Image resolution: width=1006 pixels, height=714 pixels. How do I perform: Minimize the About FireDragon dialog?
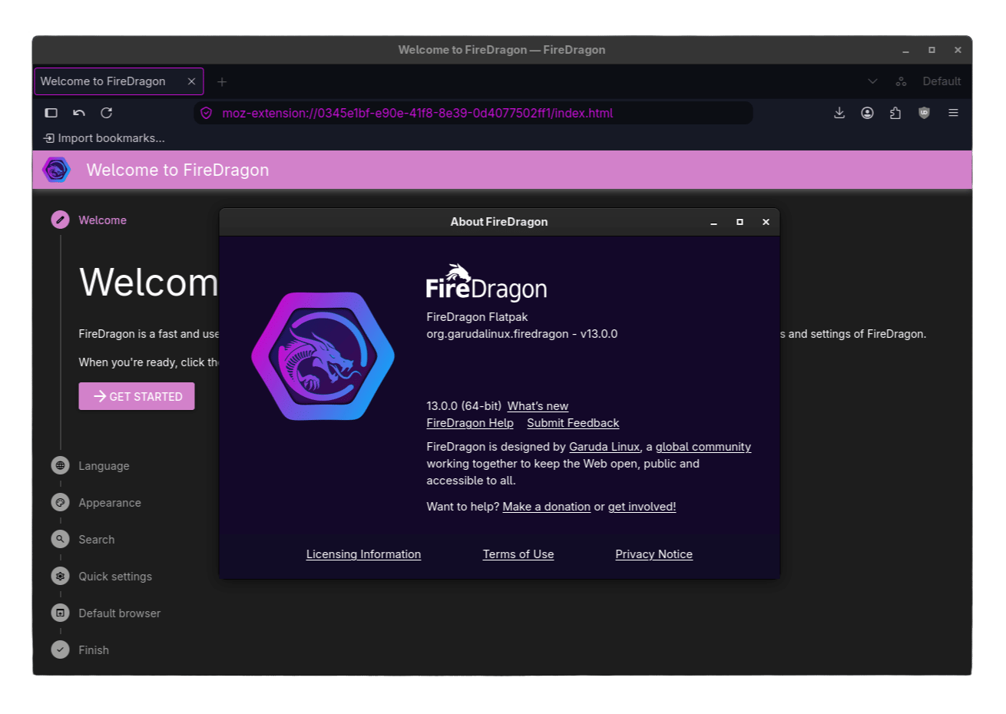coord(713,222)
